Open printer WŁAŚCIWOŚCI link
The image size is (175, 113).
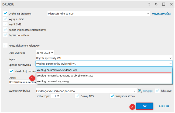click(161, 13)
